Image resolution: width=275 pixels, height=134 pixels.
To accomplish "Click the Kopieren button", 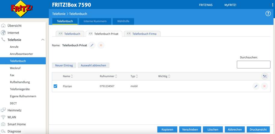I will point(167,130).
